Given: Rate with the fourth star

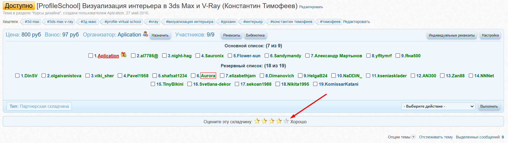Looking at the screenshot, I should [279, 121].
